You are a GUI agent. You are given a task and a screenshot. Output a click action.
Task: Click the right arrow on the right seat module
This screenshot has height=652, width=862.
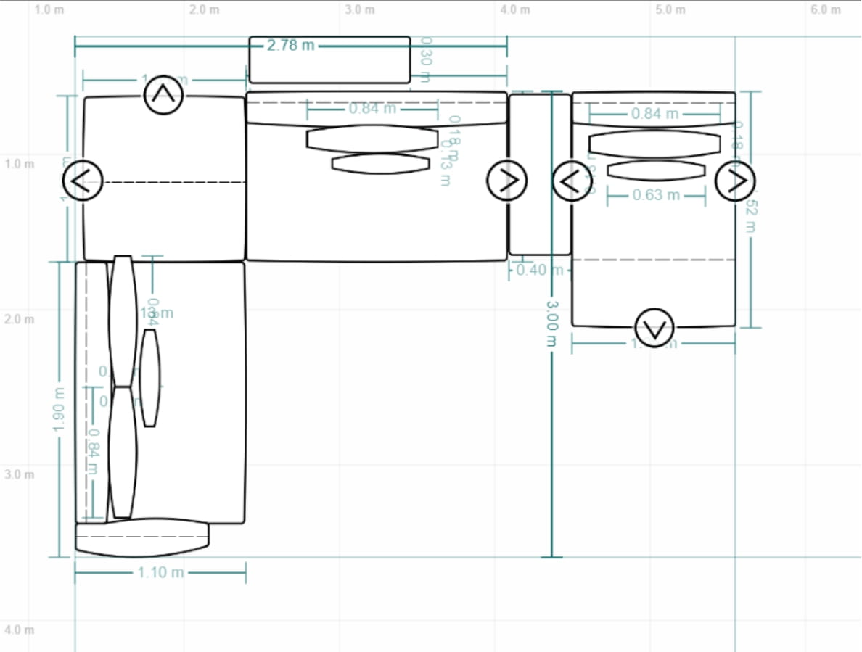[x=735, y=181]
